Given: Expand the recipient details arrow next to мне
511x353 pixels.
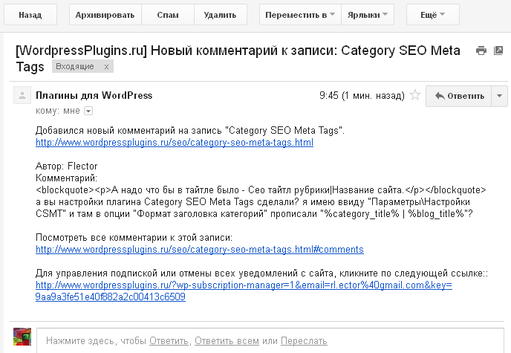Looking at the screenshot, I should [x=88, y=111].
